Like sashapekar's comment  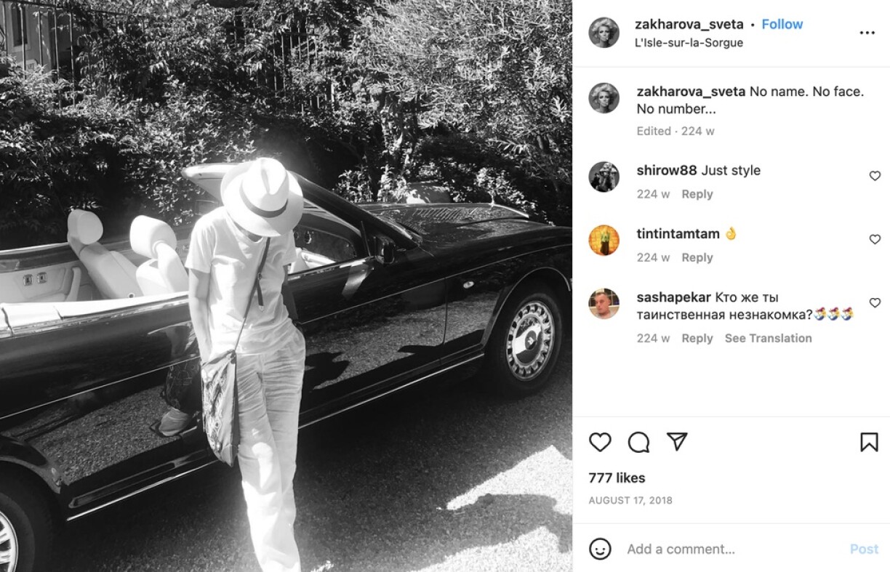(x=875, y=302)
